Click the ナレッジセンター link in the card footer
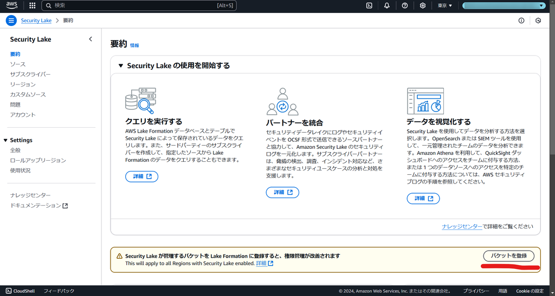This screenshot has height=296, width=555. tap(462, 226)
